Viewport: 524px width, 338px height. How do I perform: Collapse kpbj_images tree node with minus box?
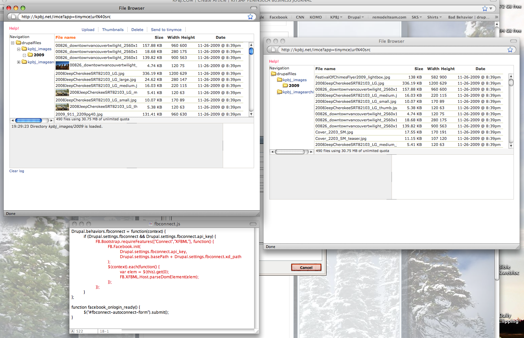[19, 49]
